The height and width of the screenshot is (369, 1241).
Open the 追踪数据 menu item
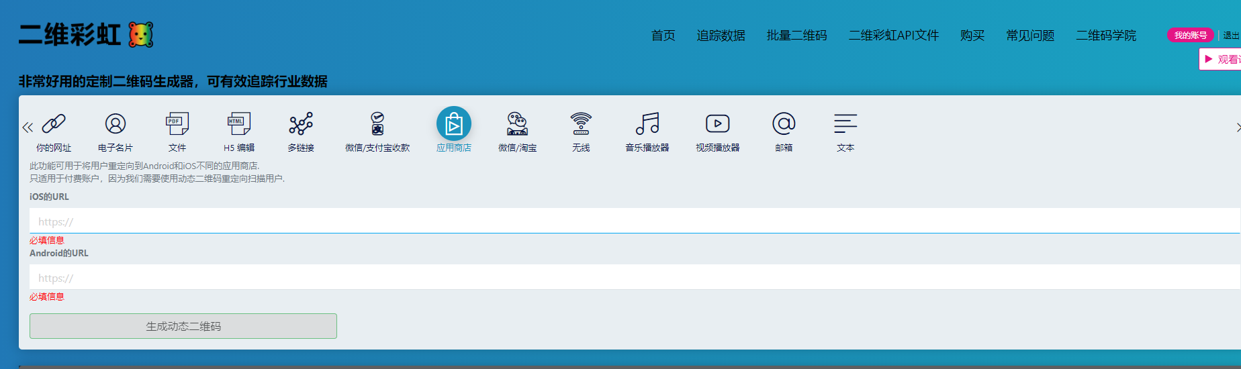tap(721, 36)
